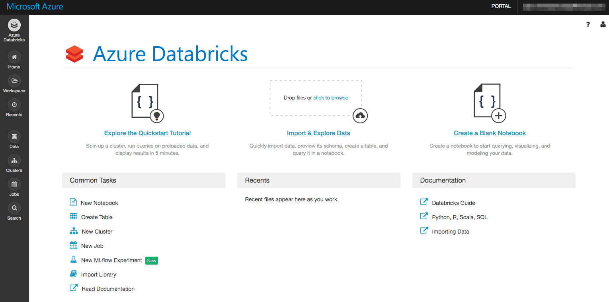Screen dimensions: 609x302
Task: Open the user account icon at top right
Action: [x=603, y=24]
